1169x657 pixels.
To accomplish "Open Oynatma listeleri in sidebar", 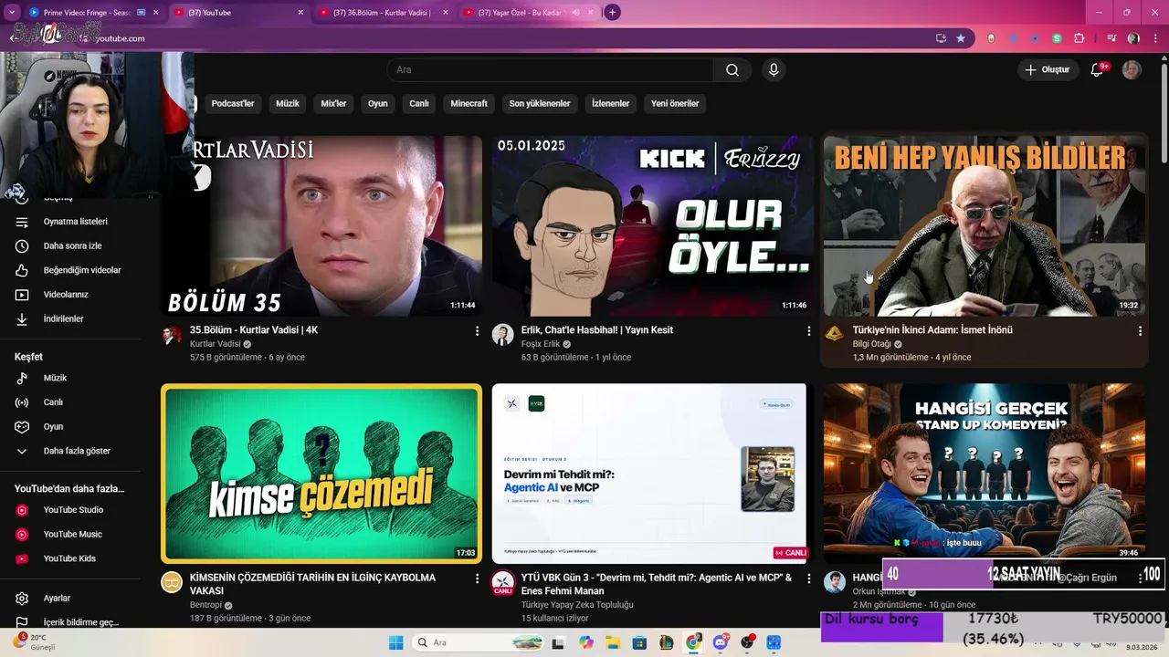I will (x=75, y=222).
